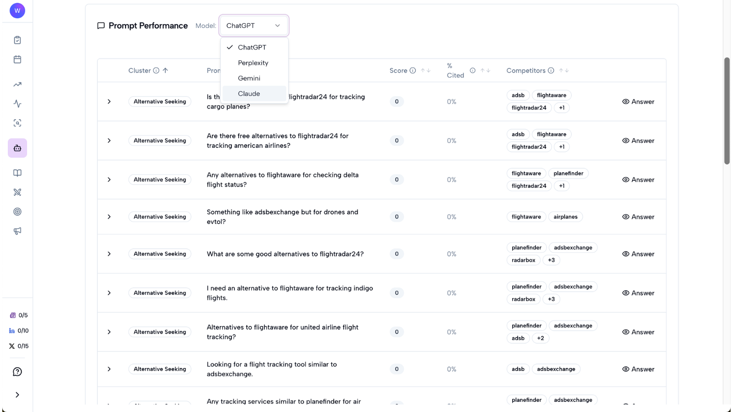Click the Score info icon
733x412 pixels.
point(413,70)
